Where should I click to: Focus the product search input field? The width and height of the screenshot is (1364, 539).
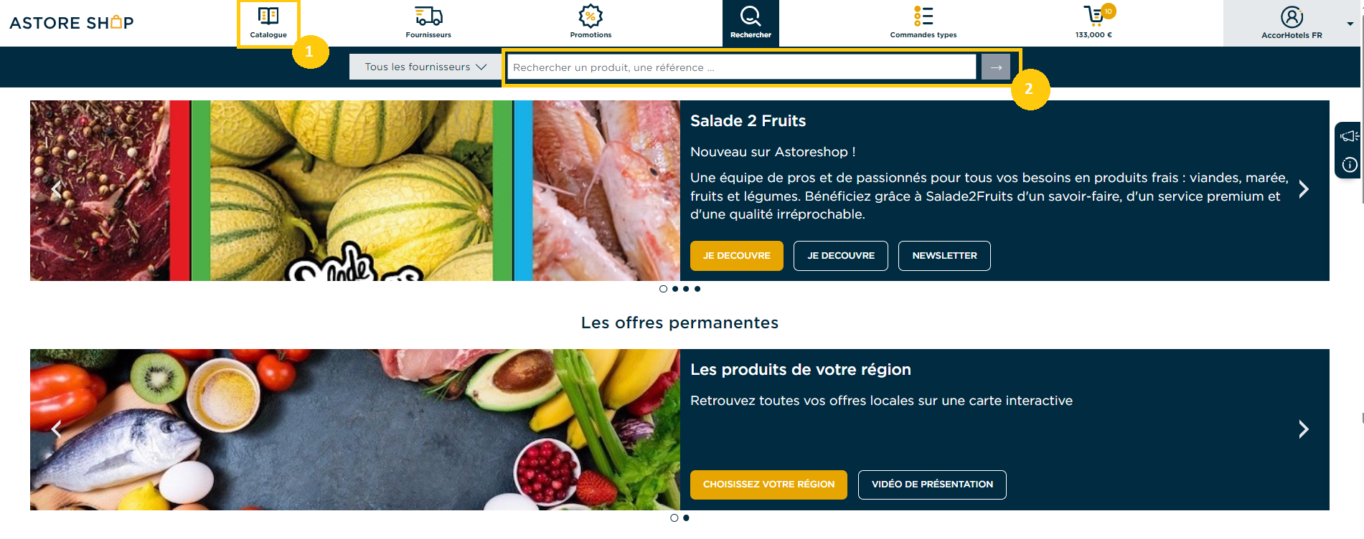742,67
